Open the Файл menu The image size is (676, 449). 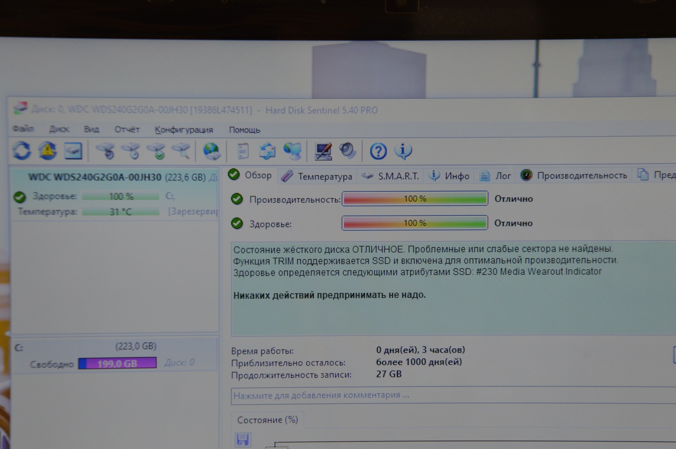23,129
